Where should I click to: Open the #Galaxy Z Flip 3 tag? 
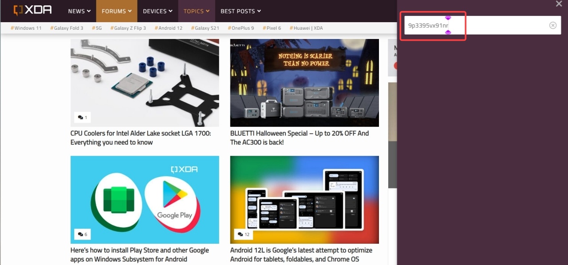coord(128,28)
